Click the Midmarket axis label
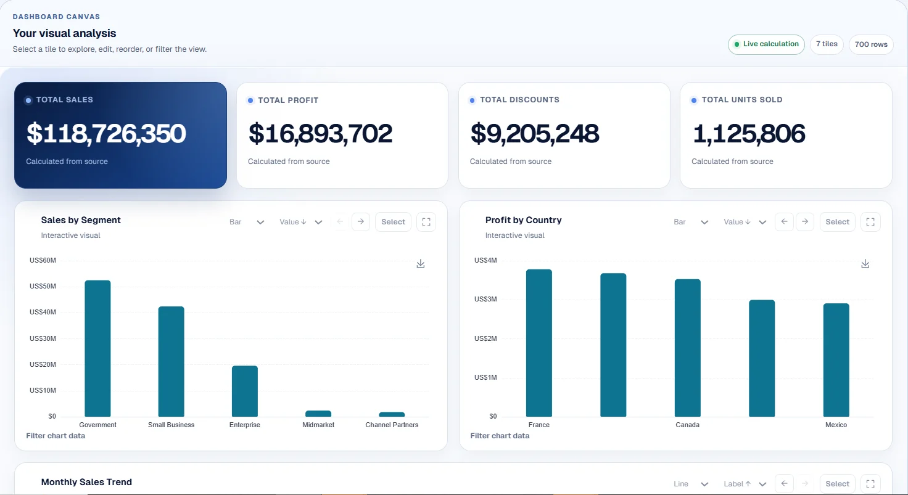This screenshot has width=908, height=495. click(318, 425)
